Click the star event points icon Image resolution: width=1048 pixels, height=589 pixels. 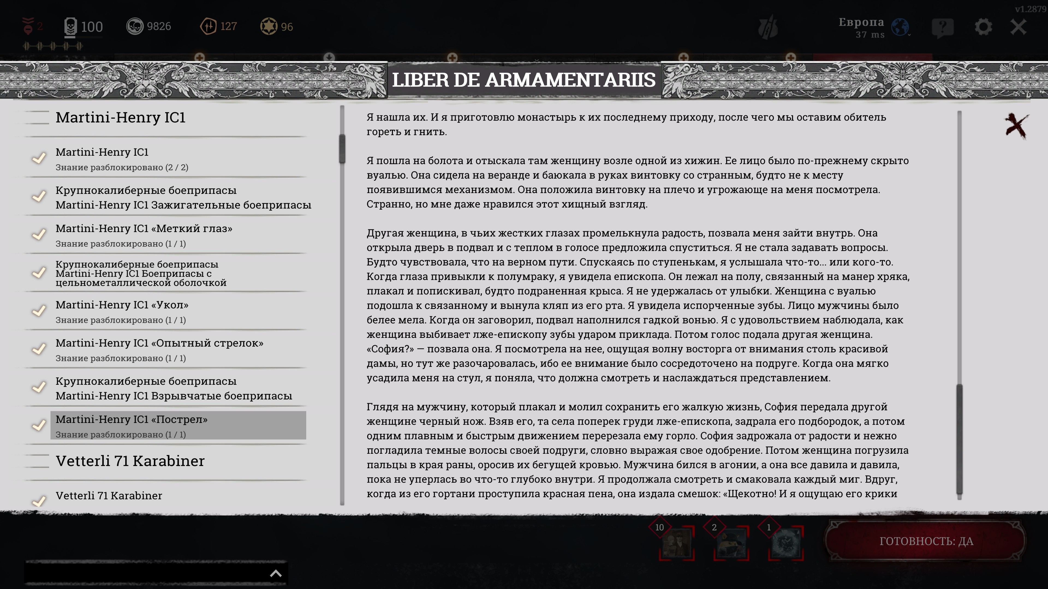(x=269, y=26)
